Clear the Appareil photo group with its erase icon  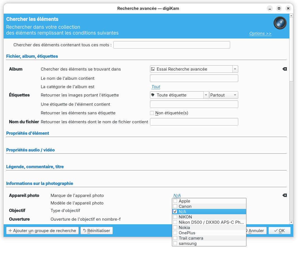coord(285,195)
